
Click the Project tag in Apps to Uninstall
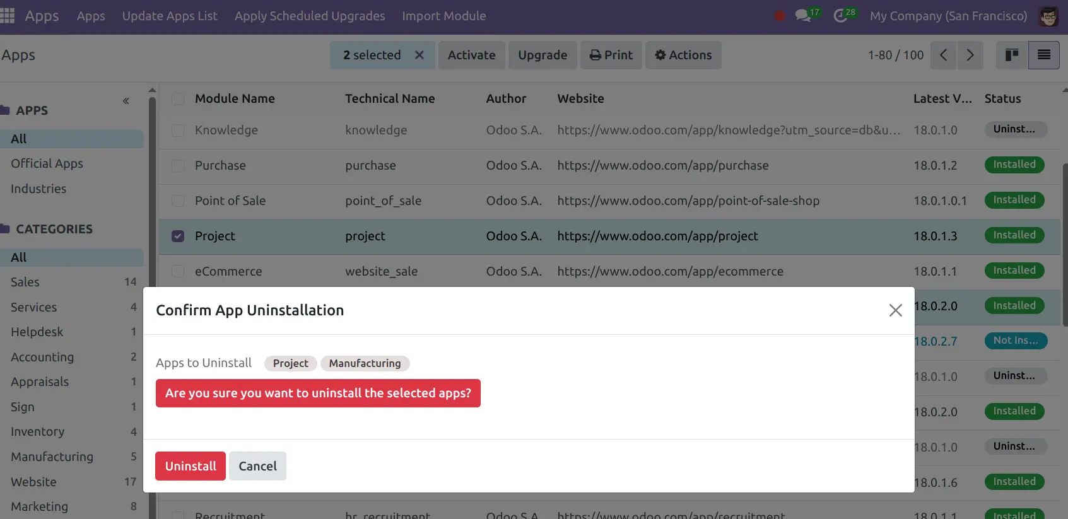[290, 363]
